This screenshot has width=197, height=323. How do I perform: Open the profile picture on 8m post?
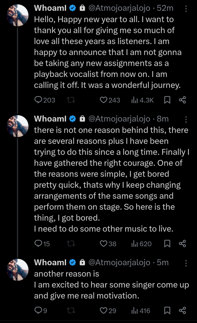(x=18, y=126)
